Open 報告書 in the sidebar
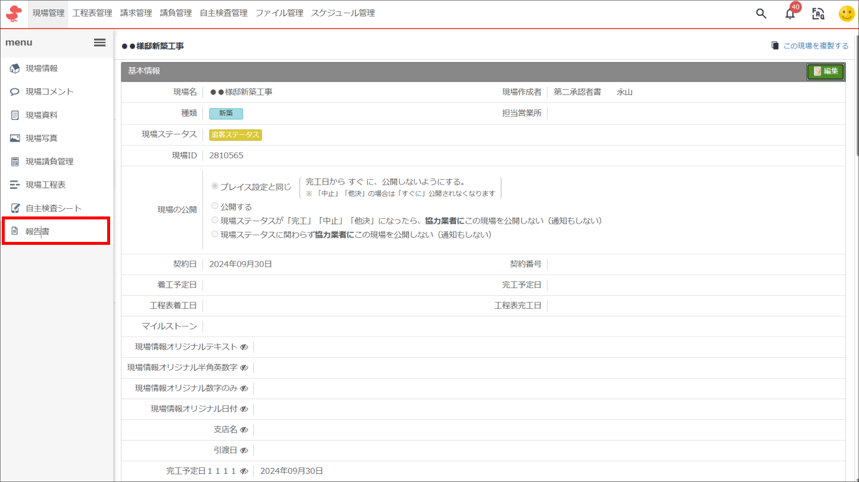Viewport: 859px width, 482px height. point(37,231)
